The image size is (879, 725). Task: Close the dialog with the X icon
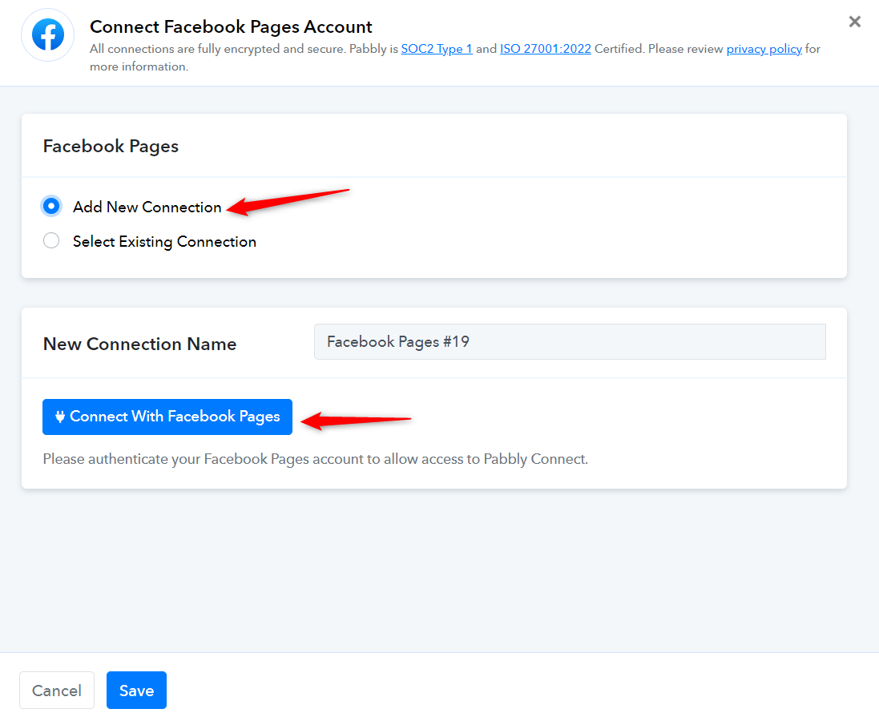854,22
